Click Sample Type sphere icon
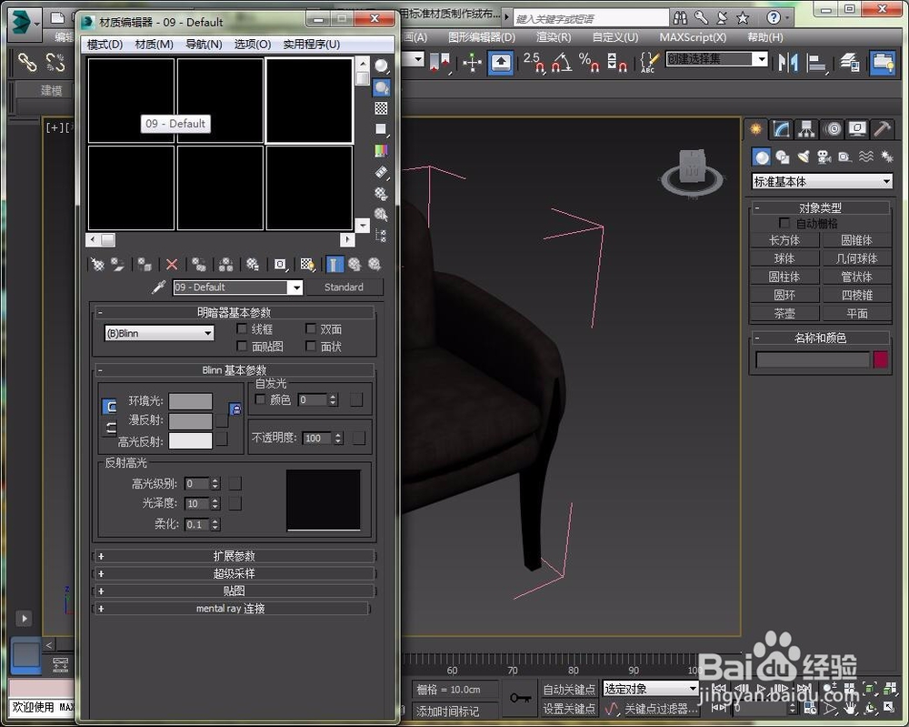The image size is (909, 727). (381, 66)
